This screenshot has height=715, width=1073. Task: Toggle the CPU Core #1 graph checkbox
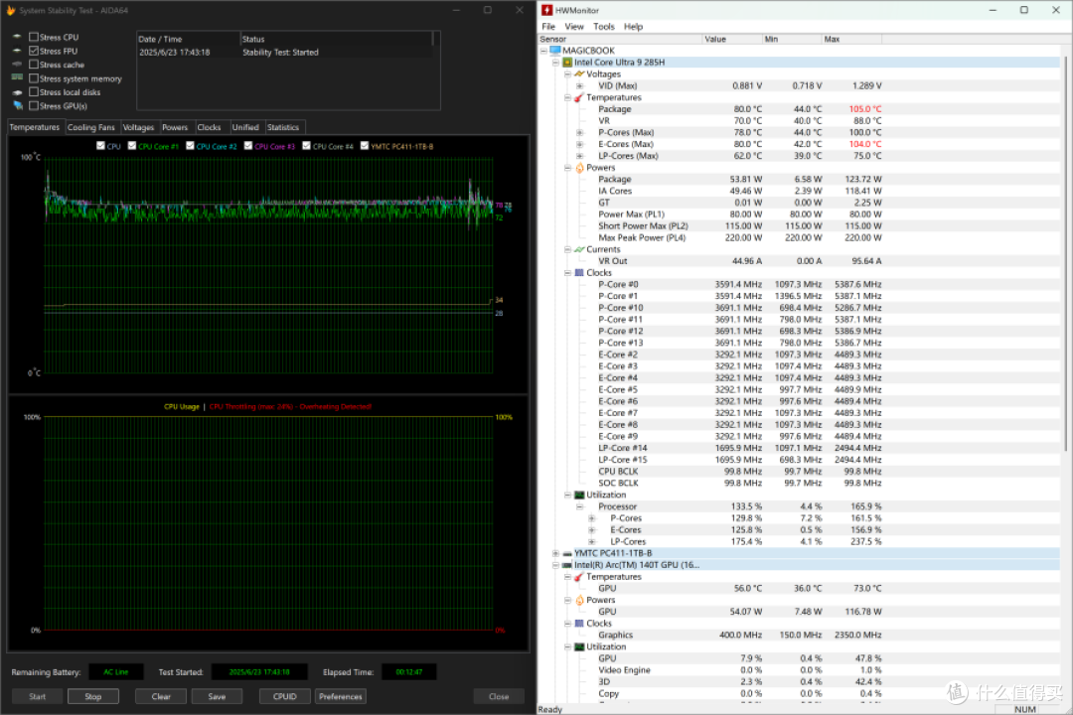(x=132, y=146)
